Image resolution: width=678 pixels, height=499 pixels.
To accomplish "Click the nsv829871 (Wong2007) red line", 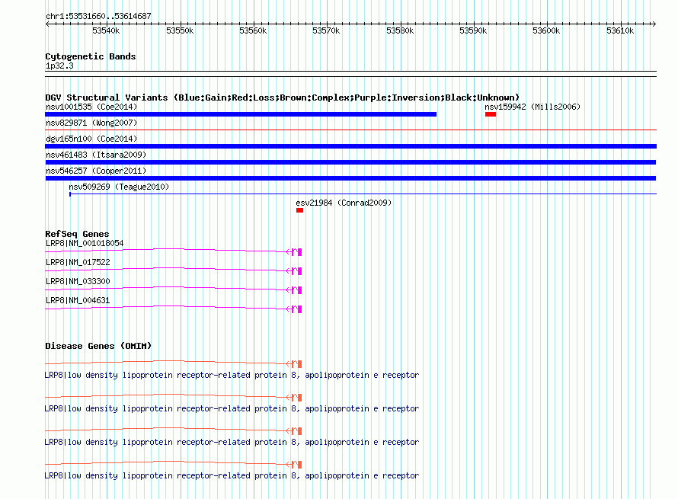I will point(350,130).
